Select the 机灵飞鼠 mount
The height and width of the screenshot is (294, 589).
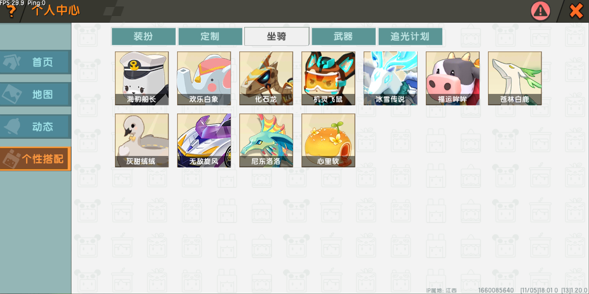coord(328,78)
